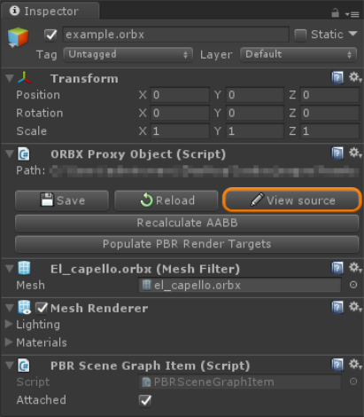364x417 pixels.
Task: Open Mesh Renderer gear settings menu
Action: pos(355,307)
